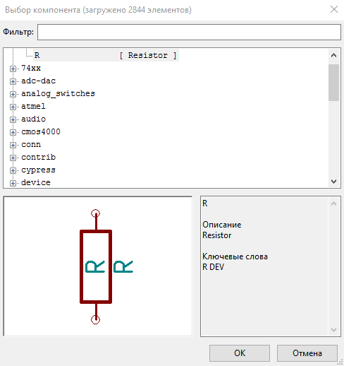Click the library list scrollbar thumb
The image size is (344, 366).
(x=333, y=83)
